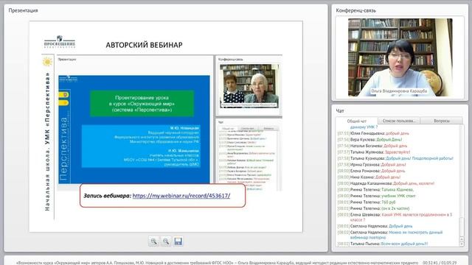Screen dimensions: 472x265
Task: Click the Чат panel title
Action: pyautogui.click(x=340, y=111)
